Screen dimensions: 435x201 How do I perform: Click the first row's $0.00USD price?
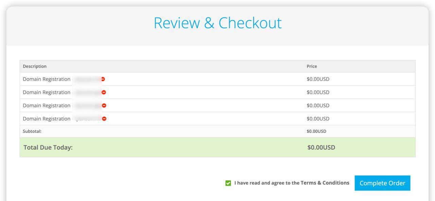[x=318, y=79]
